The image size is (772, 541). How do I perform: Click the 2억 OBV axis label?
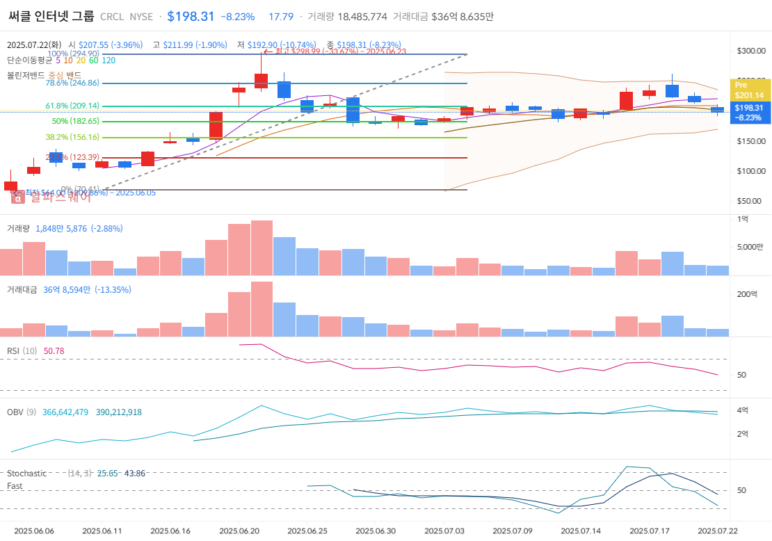coord(743,434)
